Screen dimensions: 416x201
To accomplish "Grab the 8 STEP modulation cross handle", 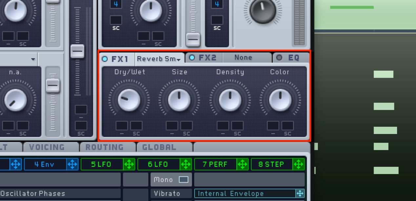I will click(299, 164).
